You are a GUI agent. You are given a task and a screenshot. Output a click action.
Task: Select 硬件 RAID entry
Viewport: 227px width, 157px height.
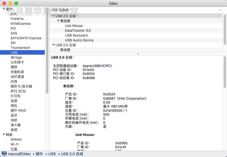18,111
